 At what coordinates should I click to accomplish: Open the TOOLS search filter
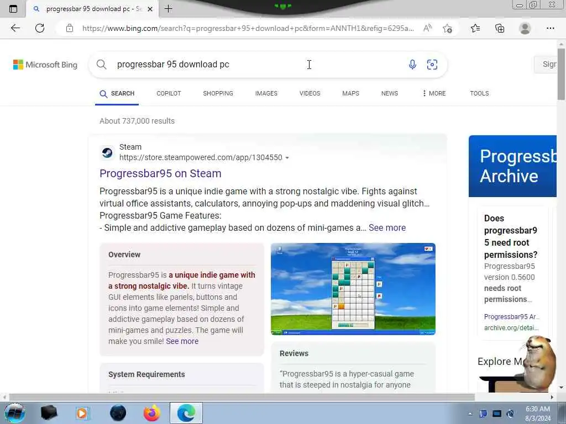coord(479,93)
